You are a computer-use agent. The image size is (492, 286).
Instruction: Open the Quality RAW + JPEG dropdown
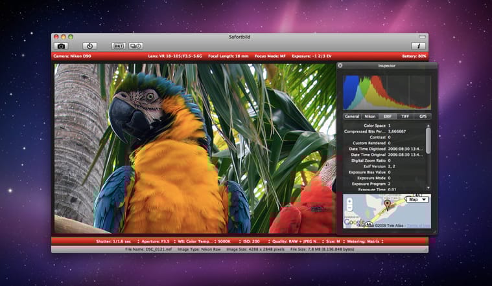[x=298, y=241]
